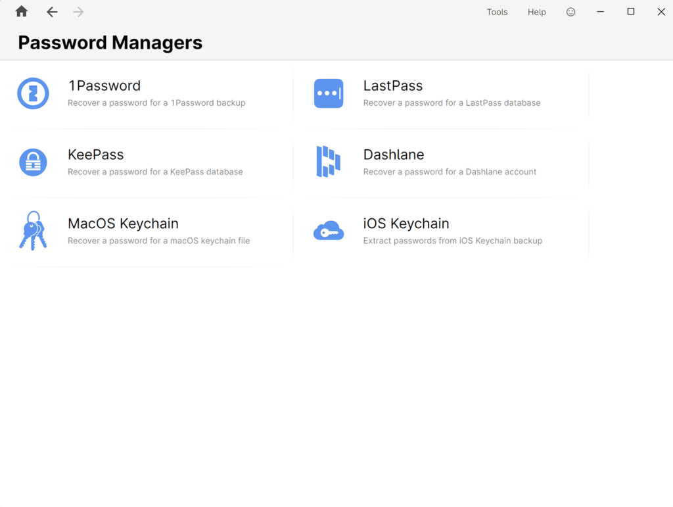This screenshot has height=507, width=673.
Task: Navigate back with the left arrow
Action: pos(52,12)
